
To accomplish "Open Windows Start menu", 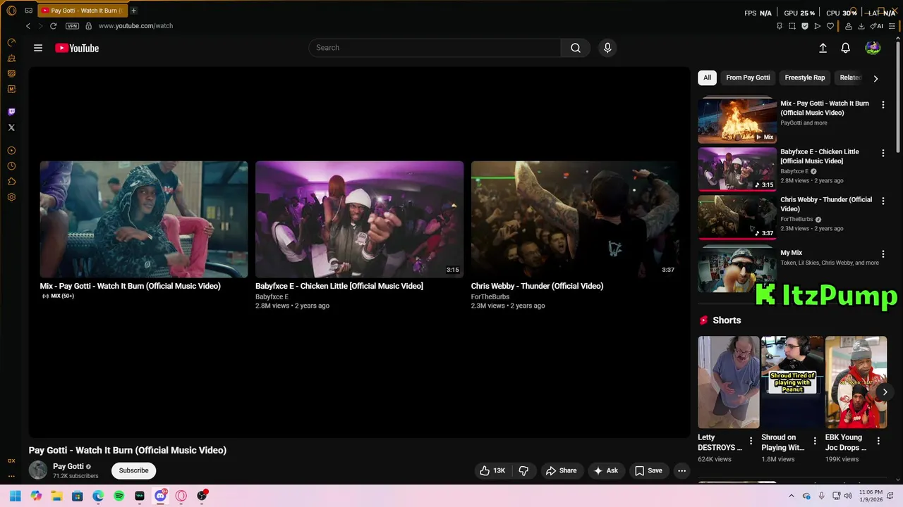I will (x=15, y=496).
